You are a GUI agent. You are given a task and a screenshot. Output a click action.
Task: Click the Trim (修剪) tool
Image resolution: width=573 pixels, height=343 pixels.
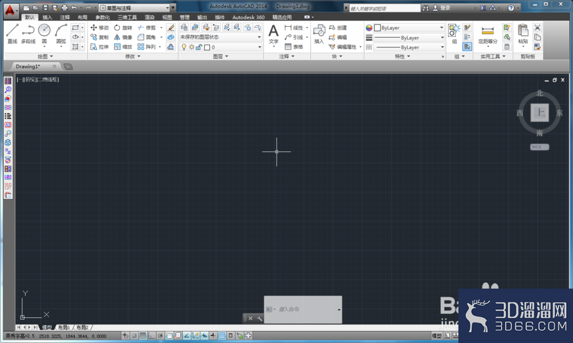click(x=147, y=27)
